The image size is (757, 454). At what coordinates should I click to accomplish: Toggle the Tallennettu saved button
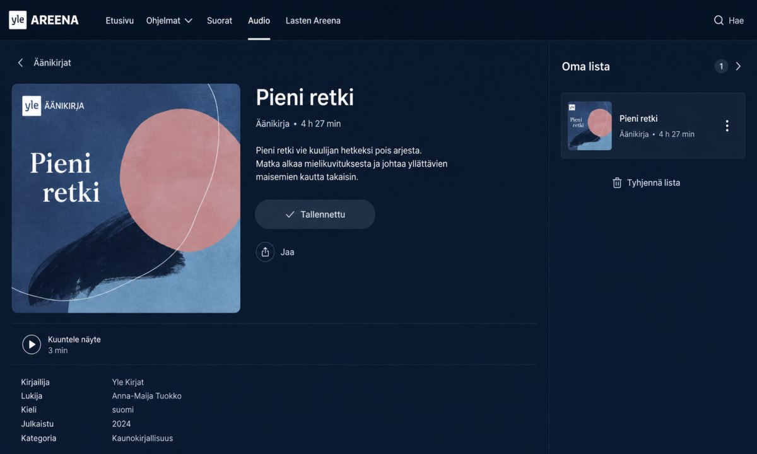click(x=315, y=214)
